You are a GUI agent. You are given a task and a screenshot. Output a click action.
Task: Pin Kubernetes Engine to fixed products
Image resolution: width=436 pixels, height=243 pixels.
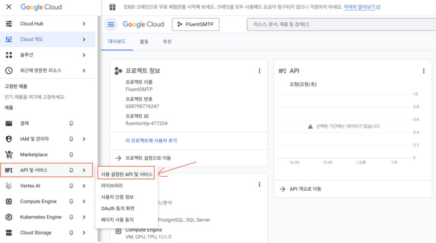71,217
